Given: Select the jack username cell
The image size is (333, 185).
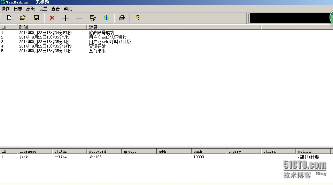Looking at the screenshot, I should point(24,157).
